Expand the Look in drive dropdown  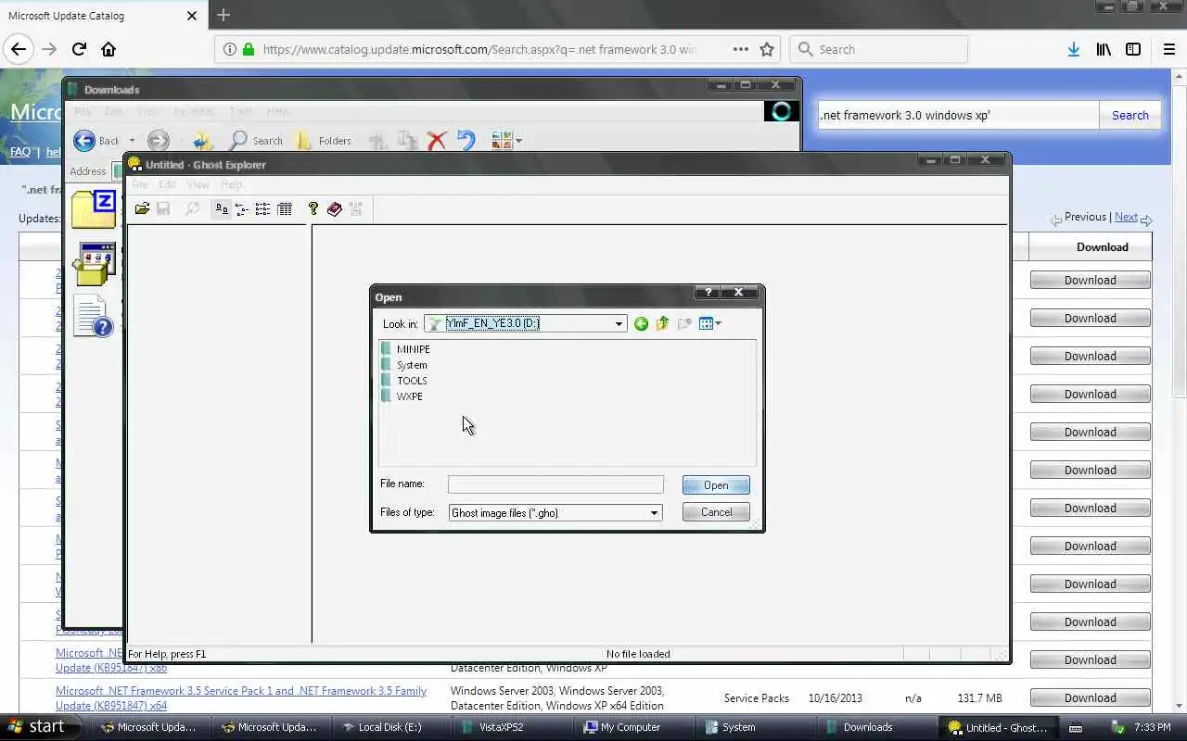point(619,323)
